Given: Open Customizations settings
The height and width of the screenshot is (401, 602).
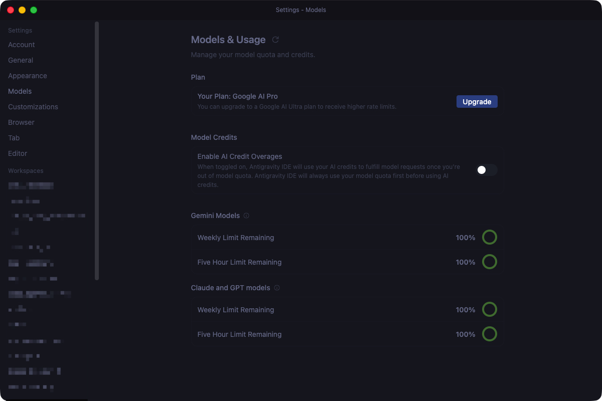Looking at the screenshot, I should (33, 107).
